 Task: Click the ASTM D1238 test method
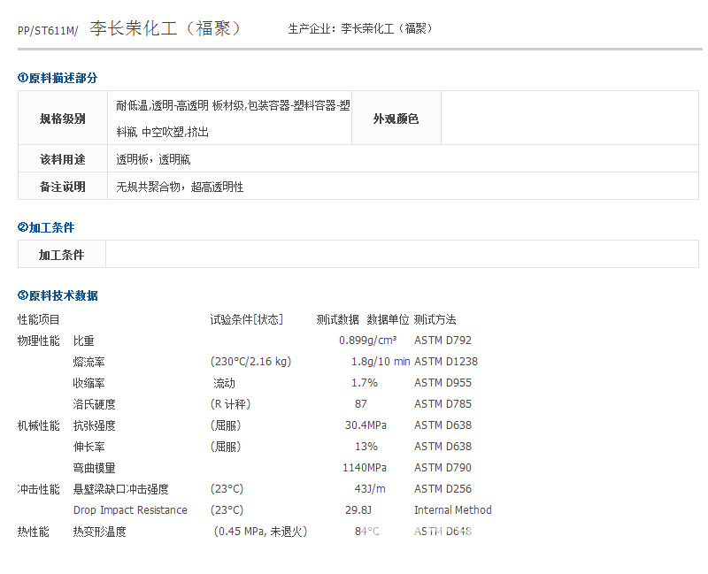446,362
